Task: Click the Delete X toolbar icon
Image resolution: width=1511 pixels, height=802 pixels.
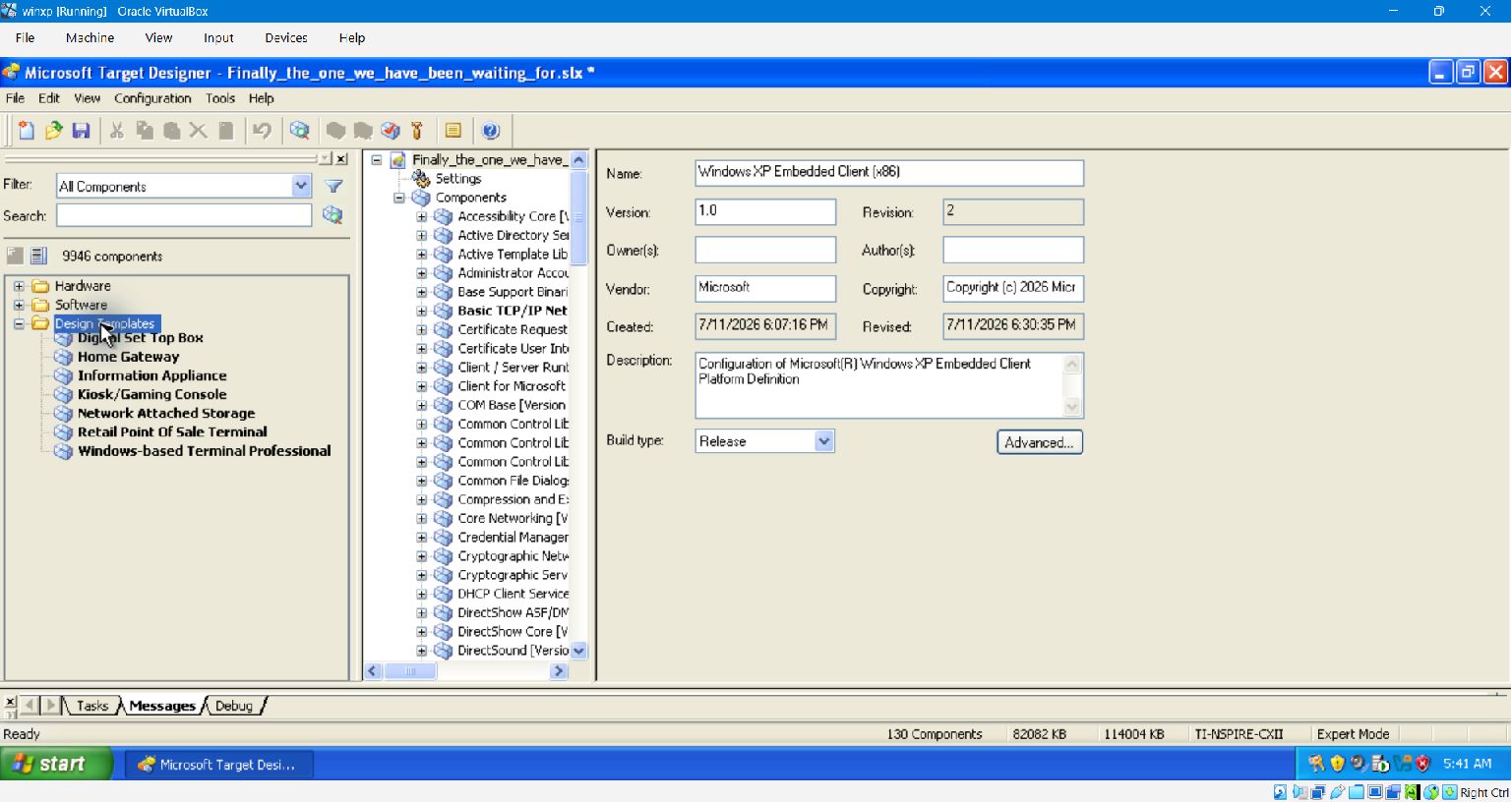Action: click(x=198, y=131)
